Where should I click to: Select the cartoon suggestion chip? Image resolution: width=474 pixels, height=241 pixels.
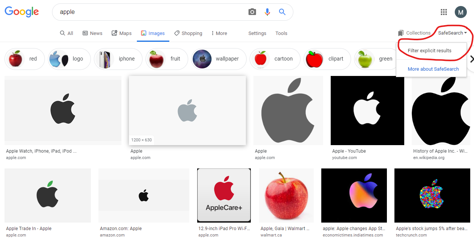(275, 59)
